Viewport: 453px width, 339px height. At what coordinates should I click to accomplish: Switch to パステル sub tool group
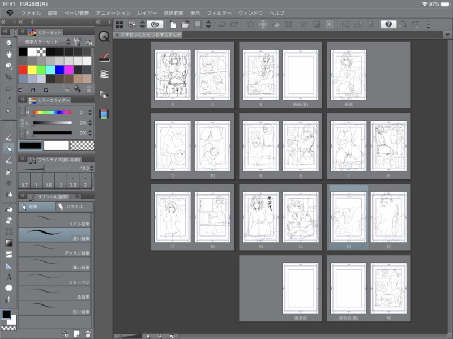click(74, 207)
